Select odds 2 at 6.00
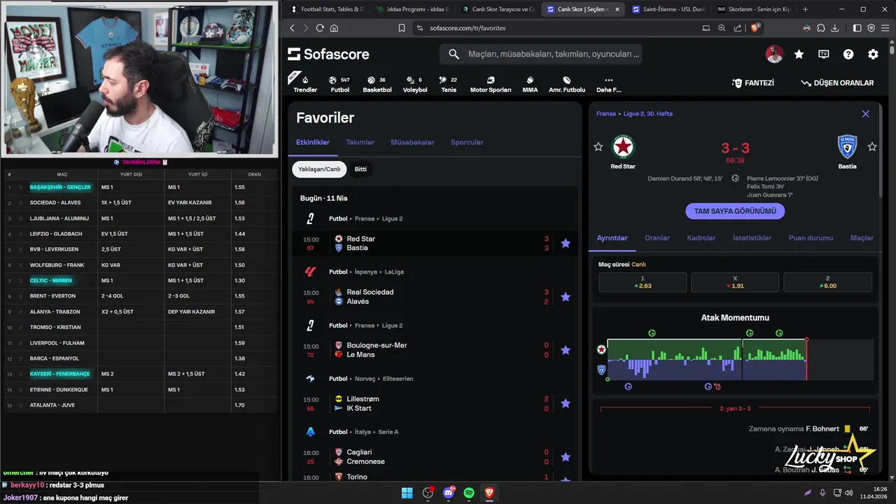The height and width of the screenshot is (504, 896). [x=827, y=282]
